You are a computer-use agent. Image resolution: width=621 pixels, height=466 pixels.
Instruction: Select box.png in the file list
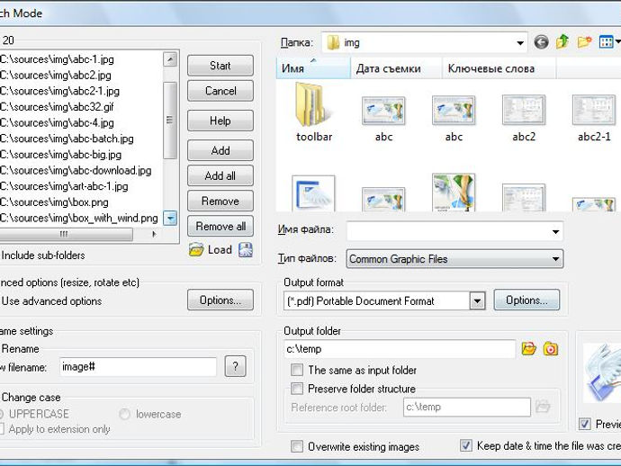pos(54,202)
